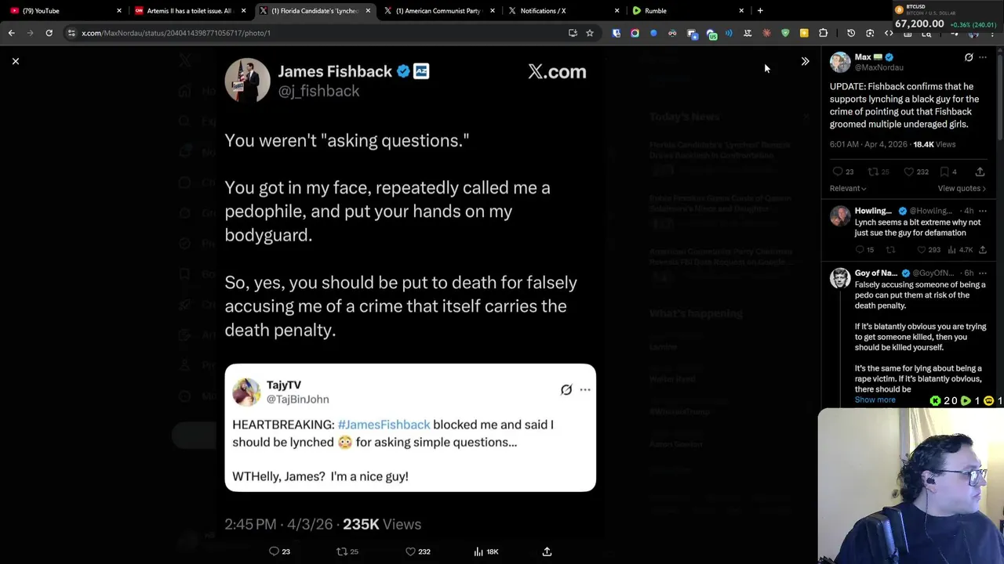Collapse the reply sidebar with double-chevron icon
The height and width of the screenshot is (564, 1004).
[805, 61]
